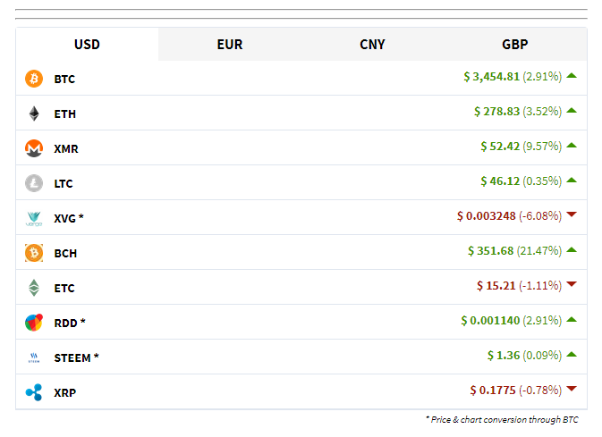
Task: Click the green up arrow on RDD row
Action: coord(572,320)
